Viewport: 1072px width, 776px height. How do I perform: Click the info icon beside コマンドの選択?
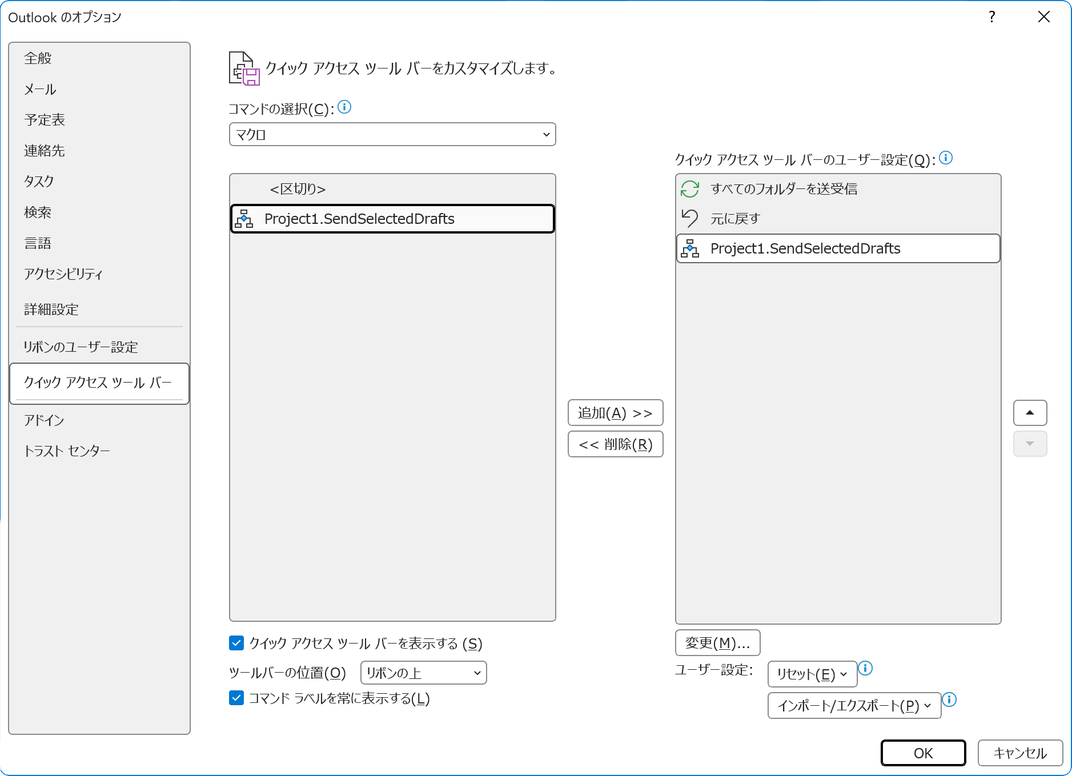[344, 107]
